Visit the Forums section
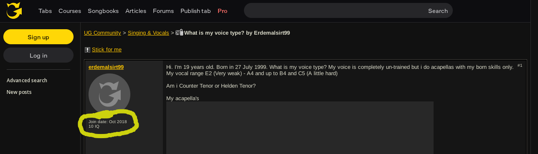The height and width of the screenshot is (154, 538). (x=163, y=11)
